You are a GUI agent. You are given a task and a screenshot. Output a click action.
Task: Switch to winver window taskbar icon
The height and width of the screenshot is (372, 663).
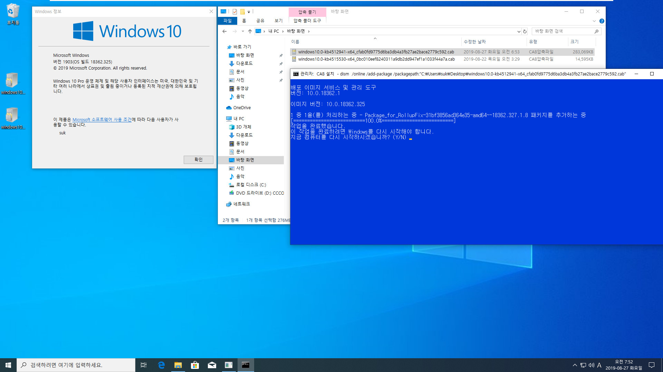[229, 365]
